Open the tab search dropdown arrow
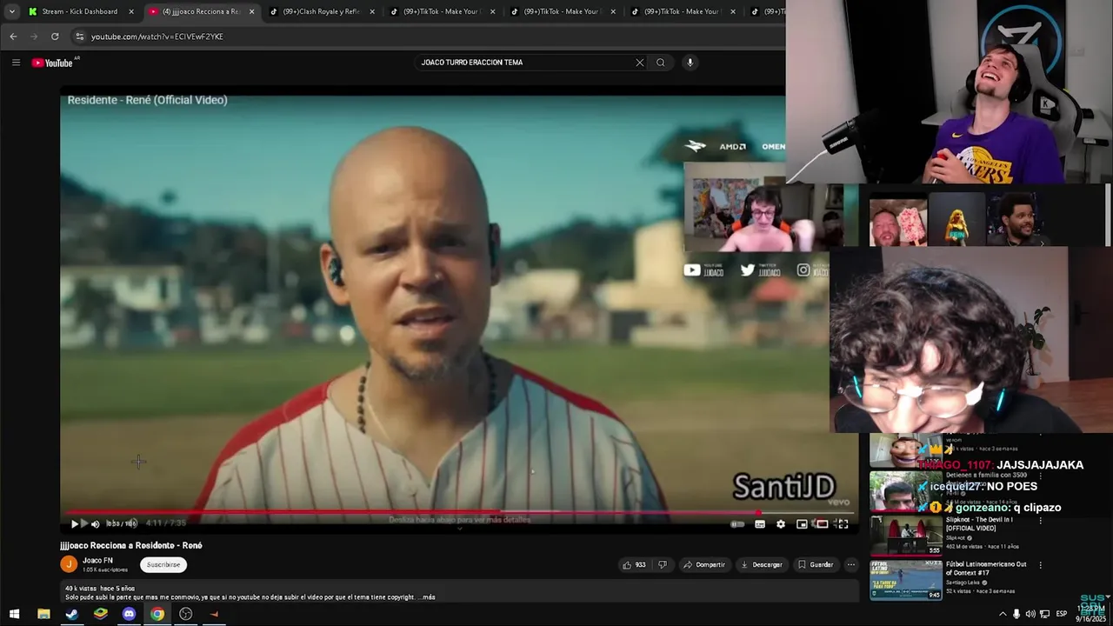This screenshot has height=626, width=1113. [11, 11]
